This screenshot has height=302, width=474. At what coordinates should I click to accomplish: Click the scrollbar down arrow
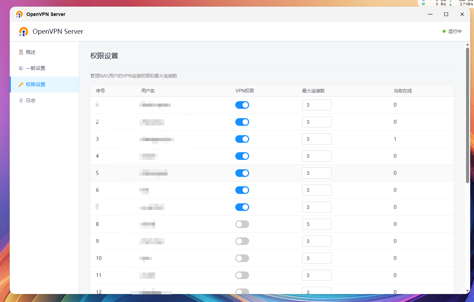(467, 291)
